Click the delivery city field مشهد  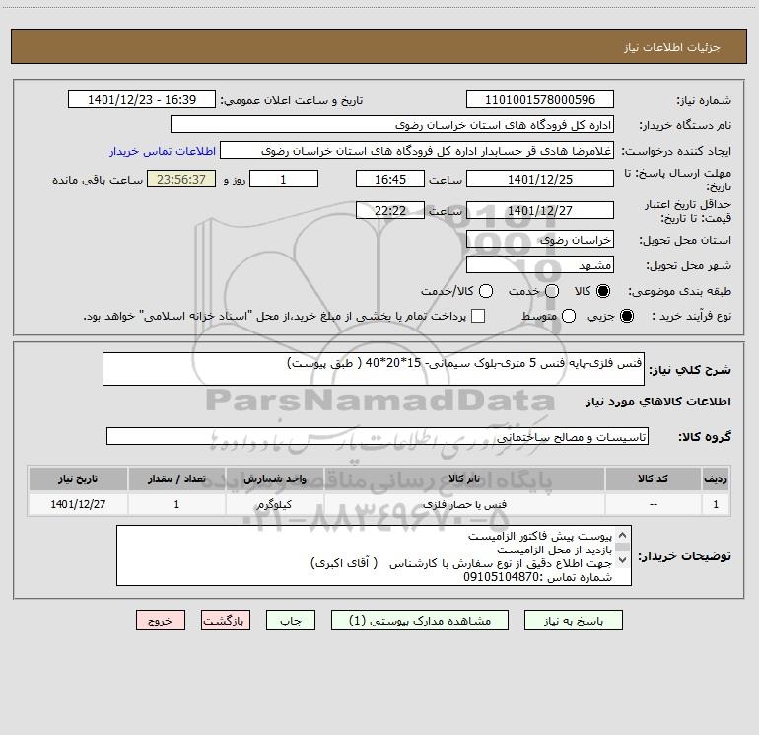540,264
